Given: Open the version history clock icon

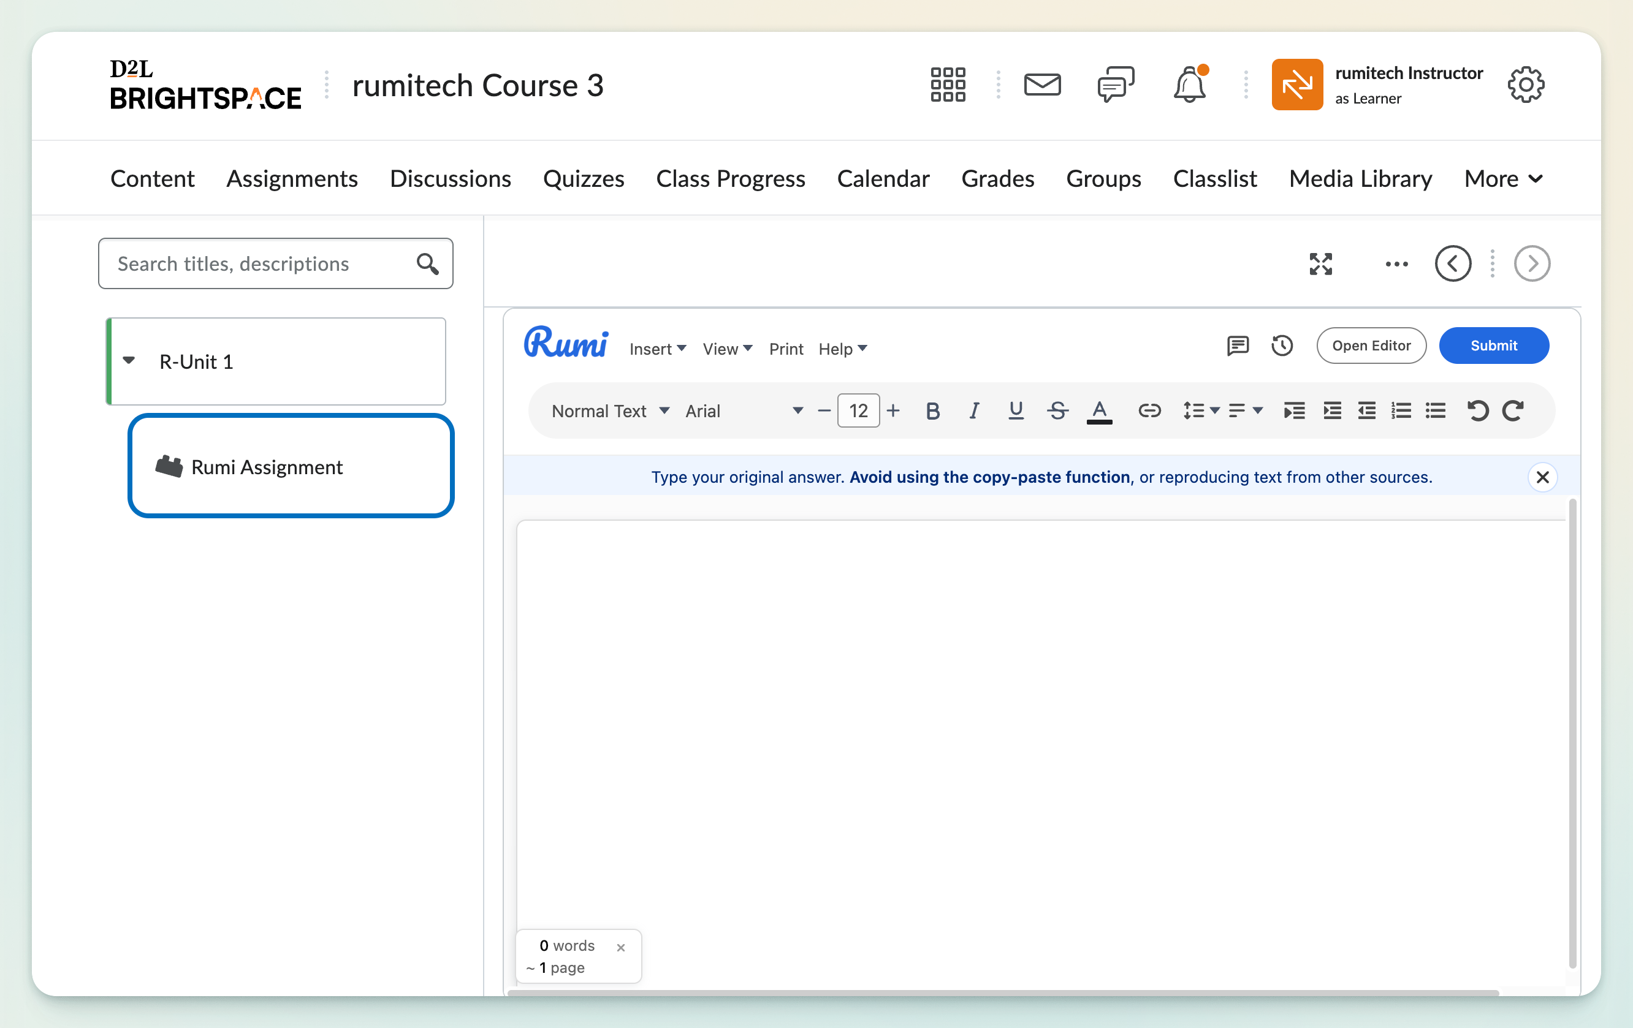Looking at the screenshot, I should pos(1282,346).
